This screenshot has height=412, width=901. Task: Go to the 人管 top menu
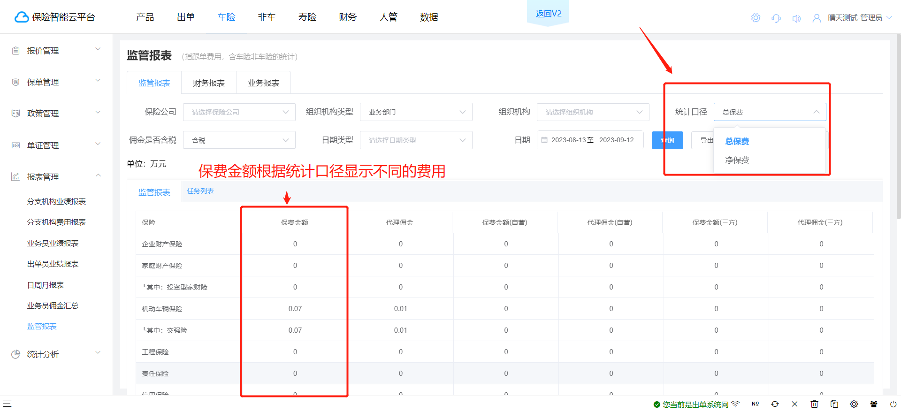click(x=389, y=17)
